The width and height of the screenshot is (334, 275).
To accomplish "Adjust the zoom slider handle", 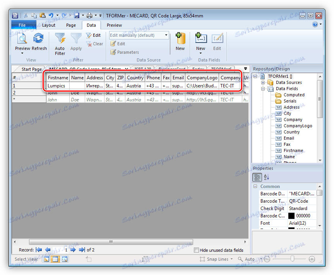I will 293,259.
